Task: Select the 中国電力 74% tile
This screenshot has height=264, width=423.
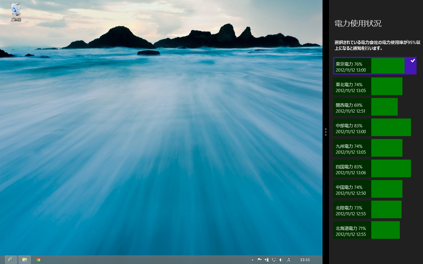Action: [367, 189]
